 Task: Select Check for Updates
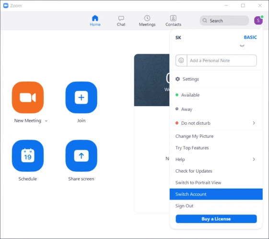point(216,171)
